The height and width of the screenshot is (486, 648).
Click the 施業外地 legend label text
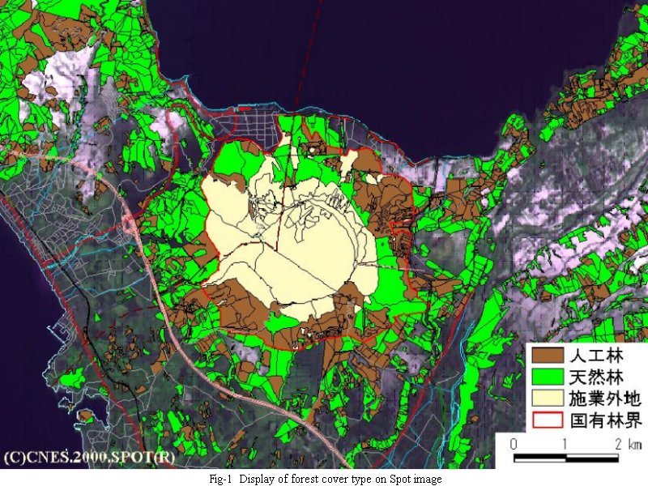click(x=606, y=399)
